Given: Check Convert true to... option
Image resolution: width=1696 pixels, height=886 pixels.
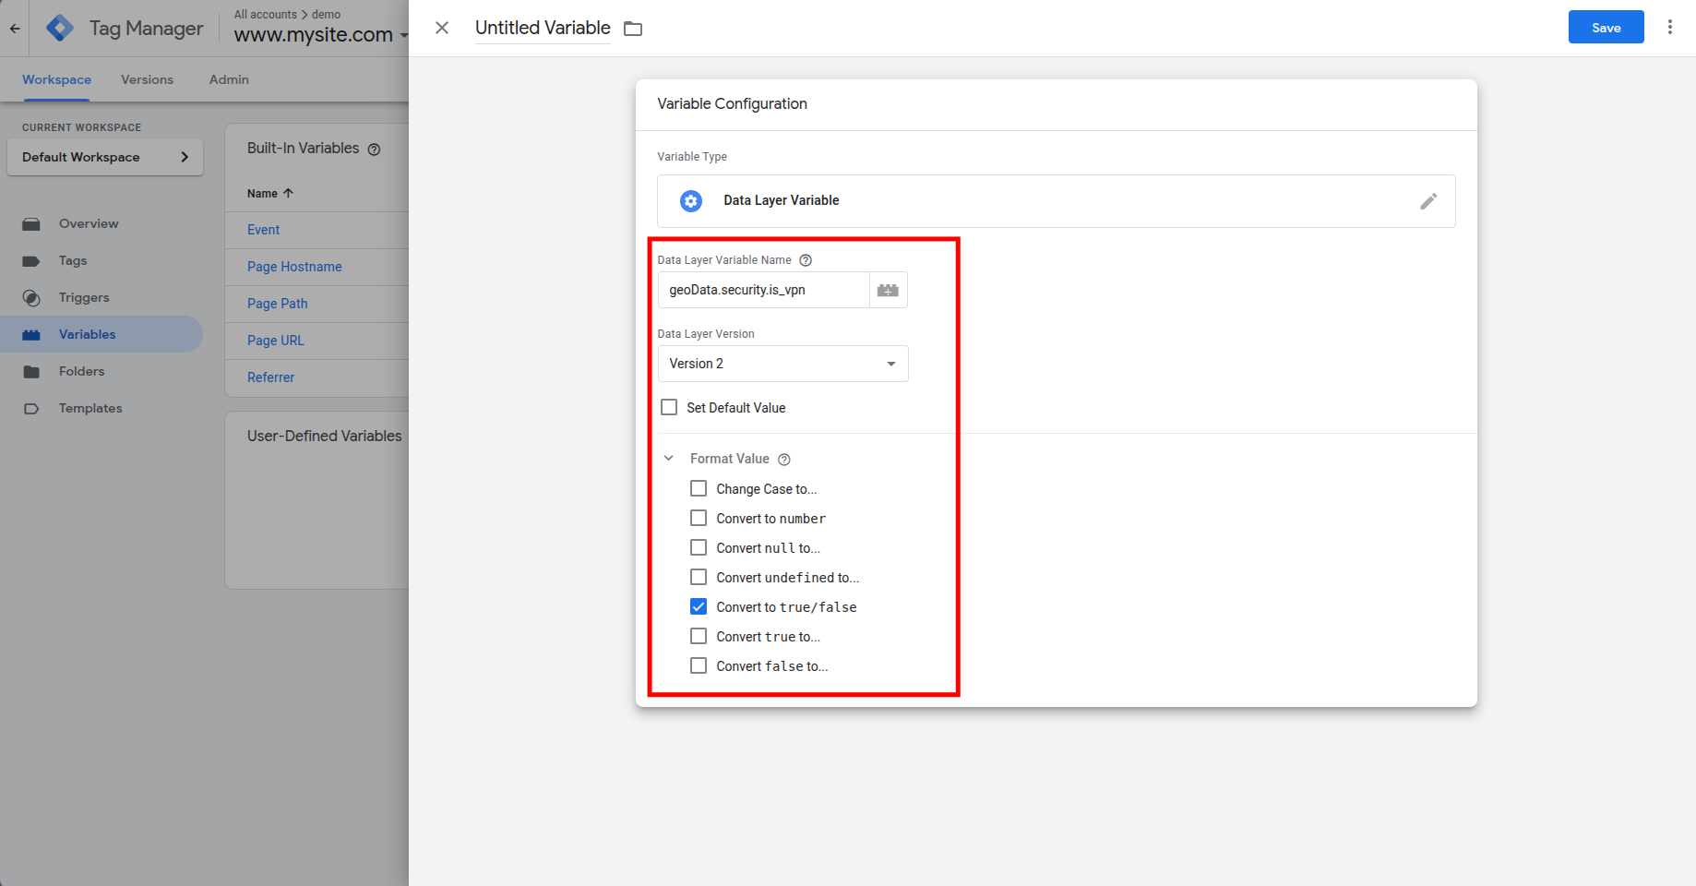Looking at the screenshot, I should pos(699,636).
